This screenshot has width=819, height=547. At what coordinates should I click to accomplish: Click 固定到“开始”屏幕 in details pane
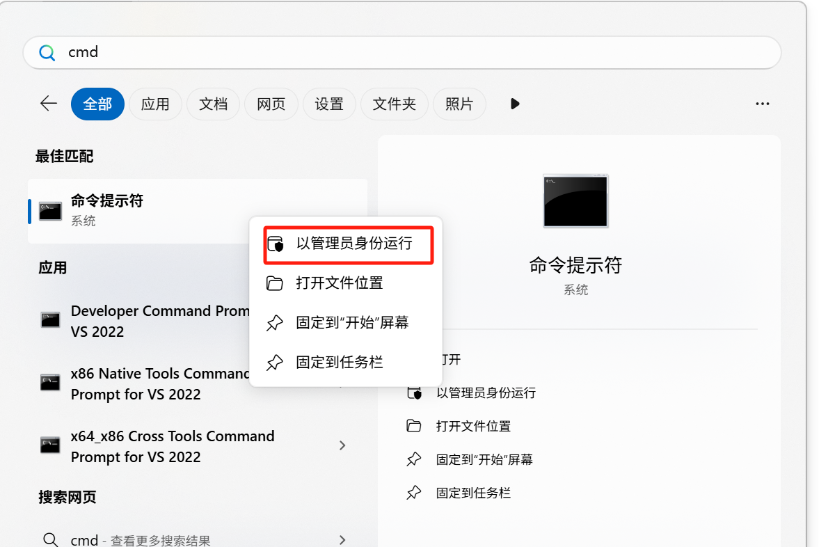click(x=484, y=460)
